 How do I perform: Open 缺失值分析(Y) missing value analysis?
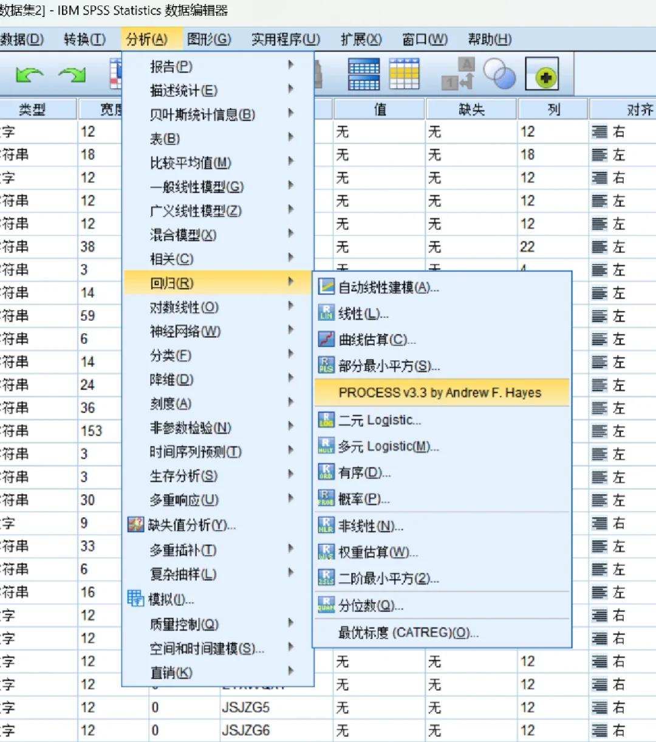click(191, 525)
